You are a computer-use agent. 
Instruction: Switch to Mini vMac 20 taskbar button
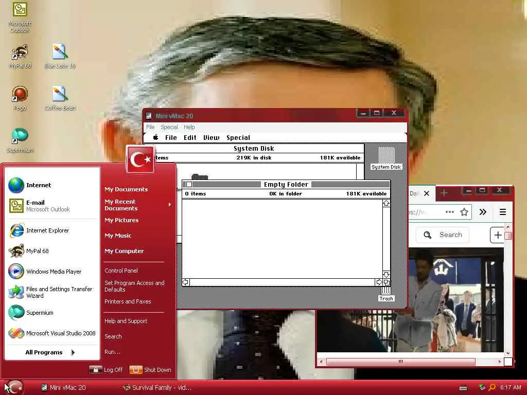point(64,388)
